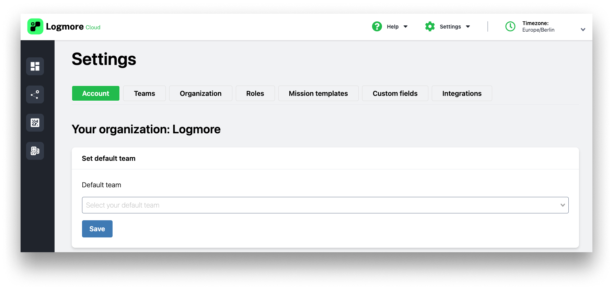
Task: Click the connected-nodes missions icon in sidebar
Action: pyautogui.click(x=35, y=94)
